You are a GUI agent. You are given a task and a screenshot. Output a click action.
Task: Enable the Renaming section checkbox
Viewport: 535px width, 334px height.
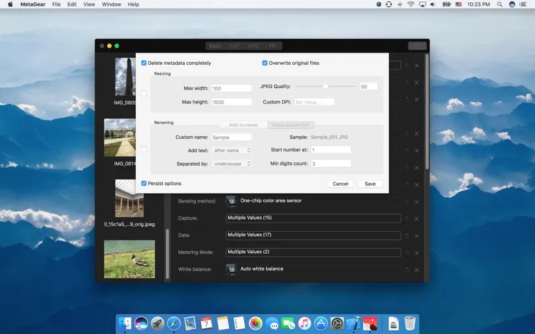144,149
